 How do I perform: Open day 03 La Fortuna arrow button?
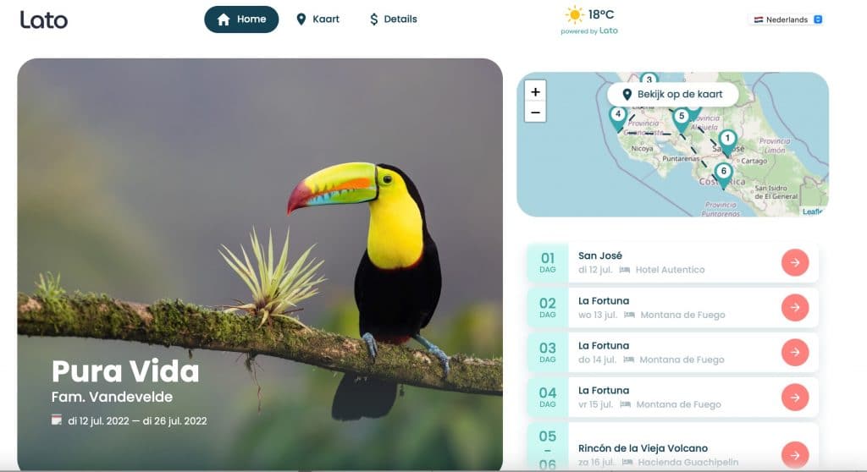[x=795, y=352]
